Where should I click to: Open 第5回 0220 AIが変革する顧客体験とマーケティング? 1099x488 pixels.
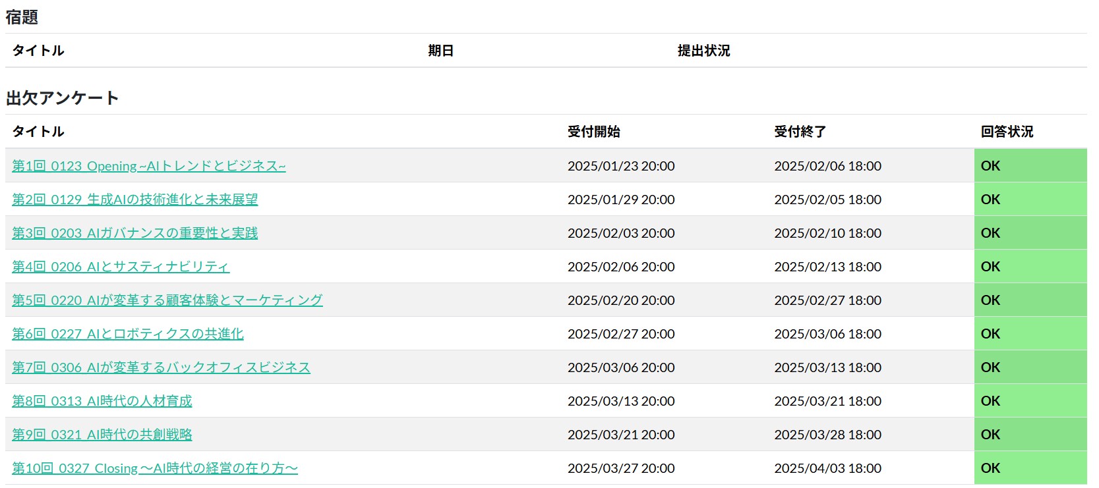click(167, 300)
